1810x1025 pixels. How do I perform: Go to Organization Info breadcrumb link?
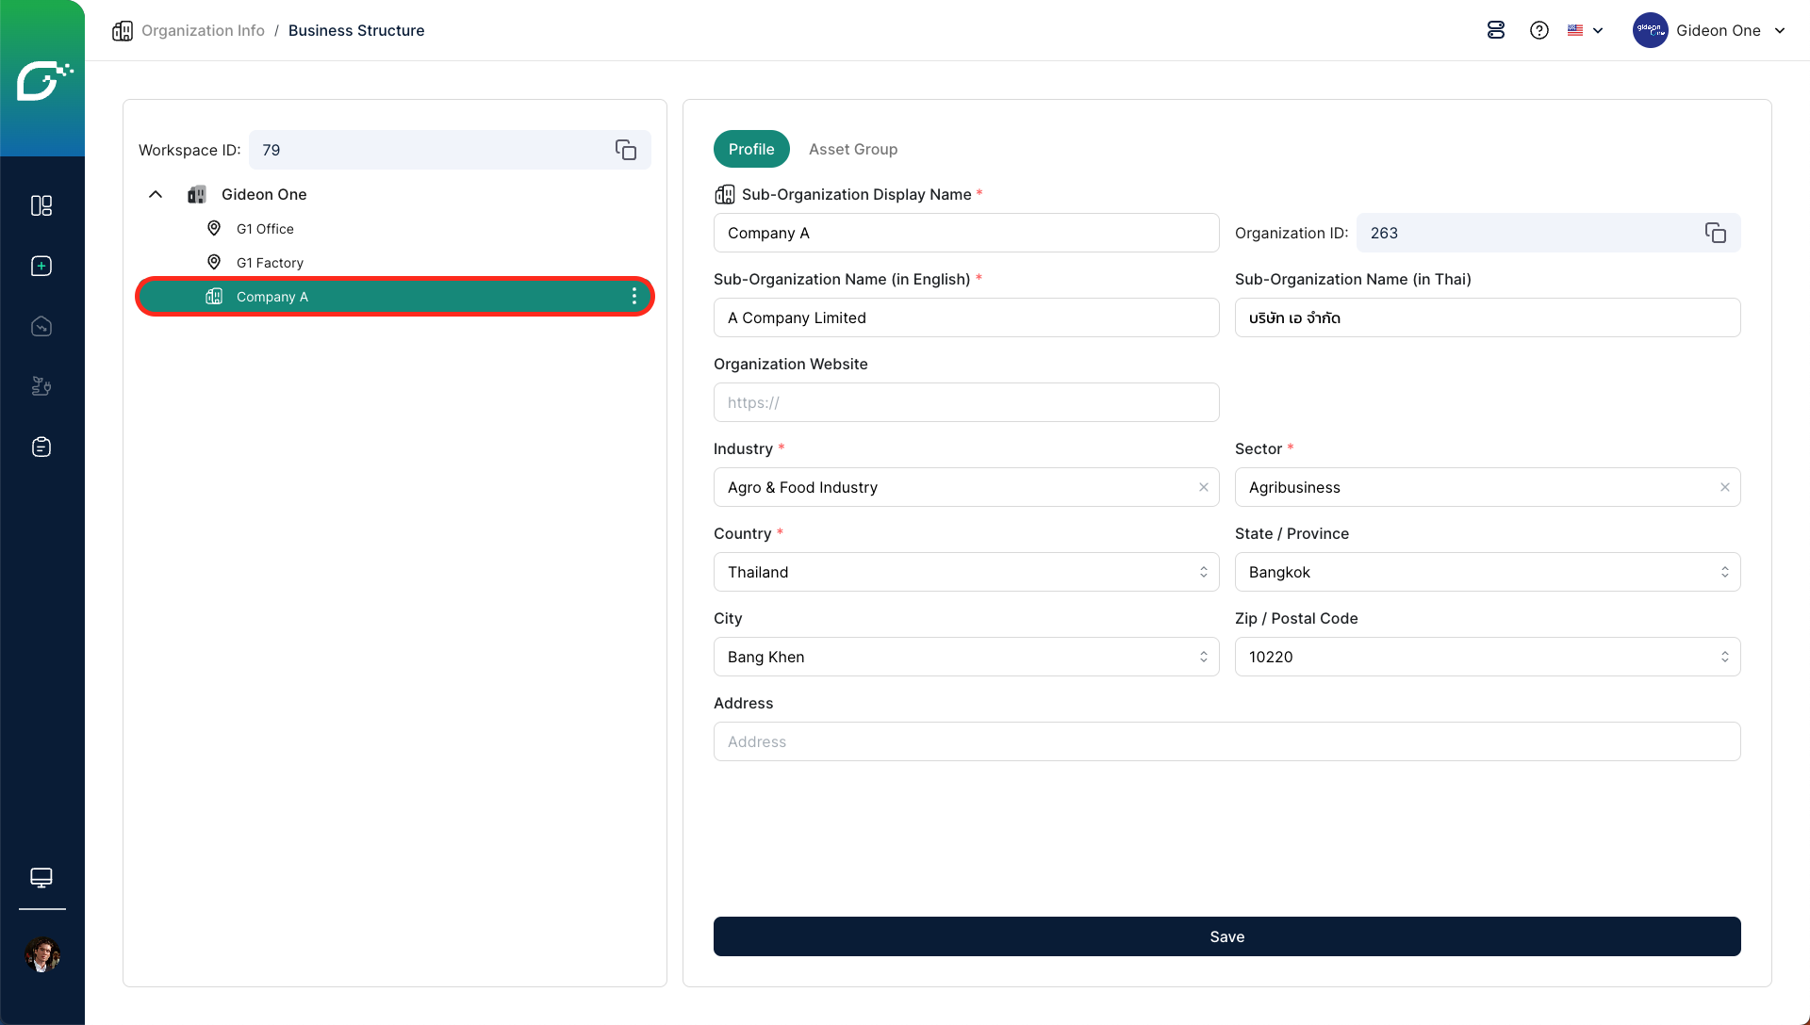click(203, 30)
